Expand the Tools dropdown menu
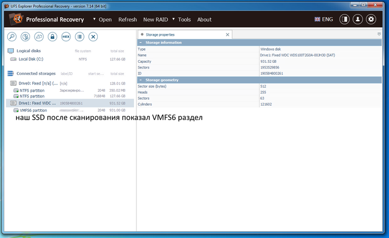The height and width of the screenshot is (238, 389). (182, 19)
